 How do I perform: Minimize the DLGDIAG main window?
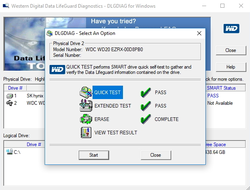pos(204,6)
